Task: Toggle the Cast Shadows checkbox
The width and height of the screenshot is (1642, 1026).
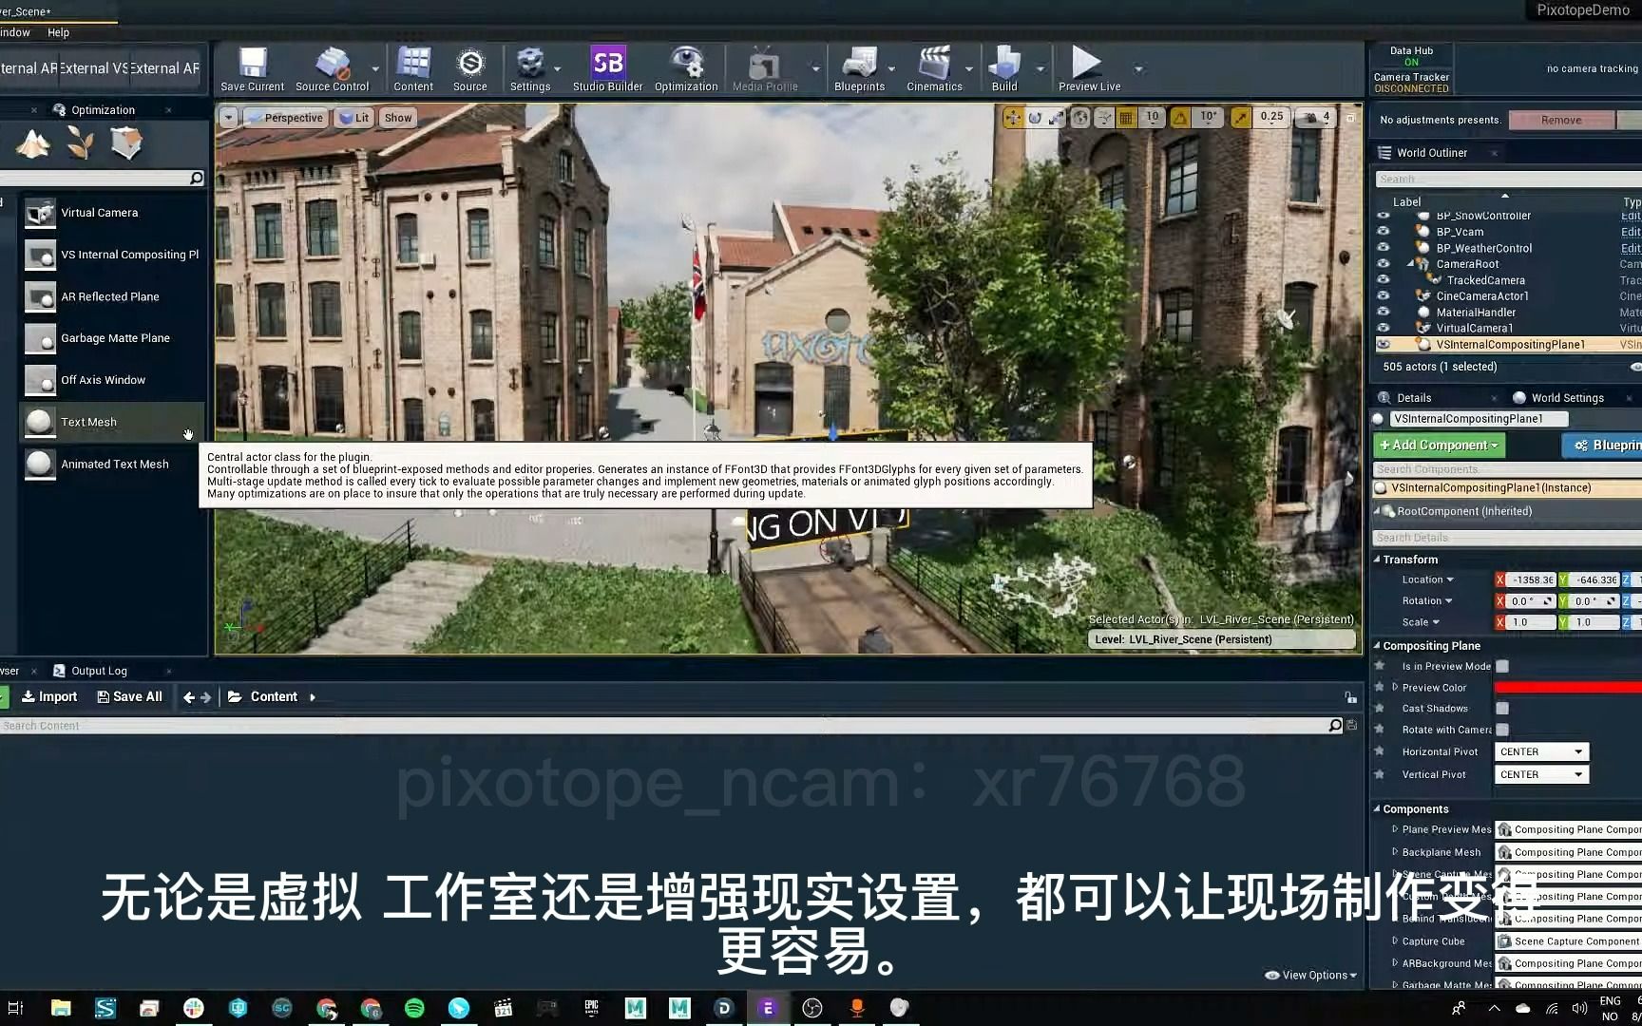Action: click(x=1502, y=708)
